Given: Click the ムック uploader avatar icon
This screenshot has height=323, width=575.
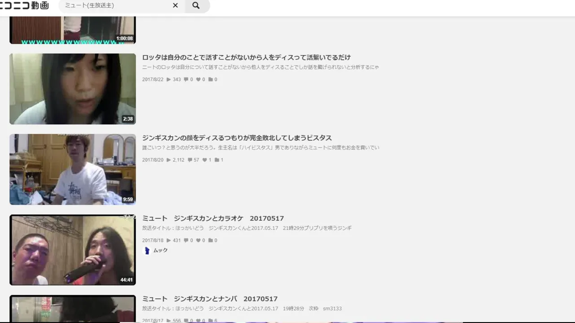Looking at the screenshot, I should tap(146, 250).
